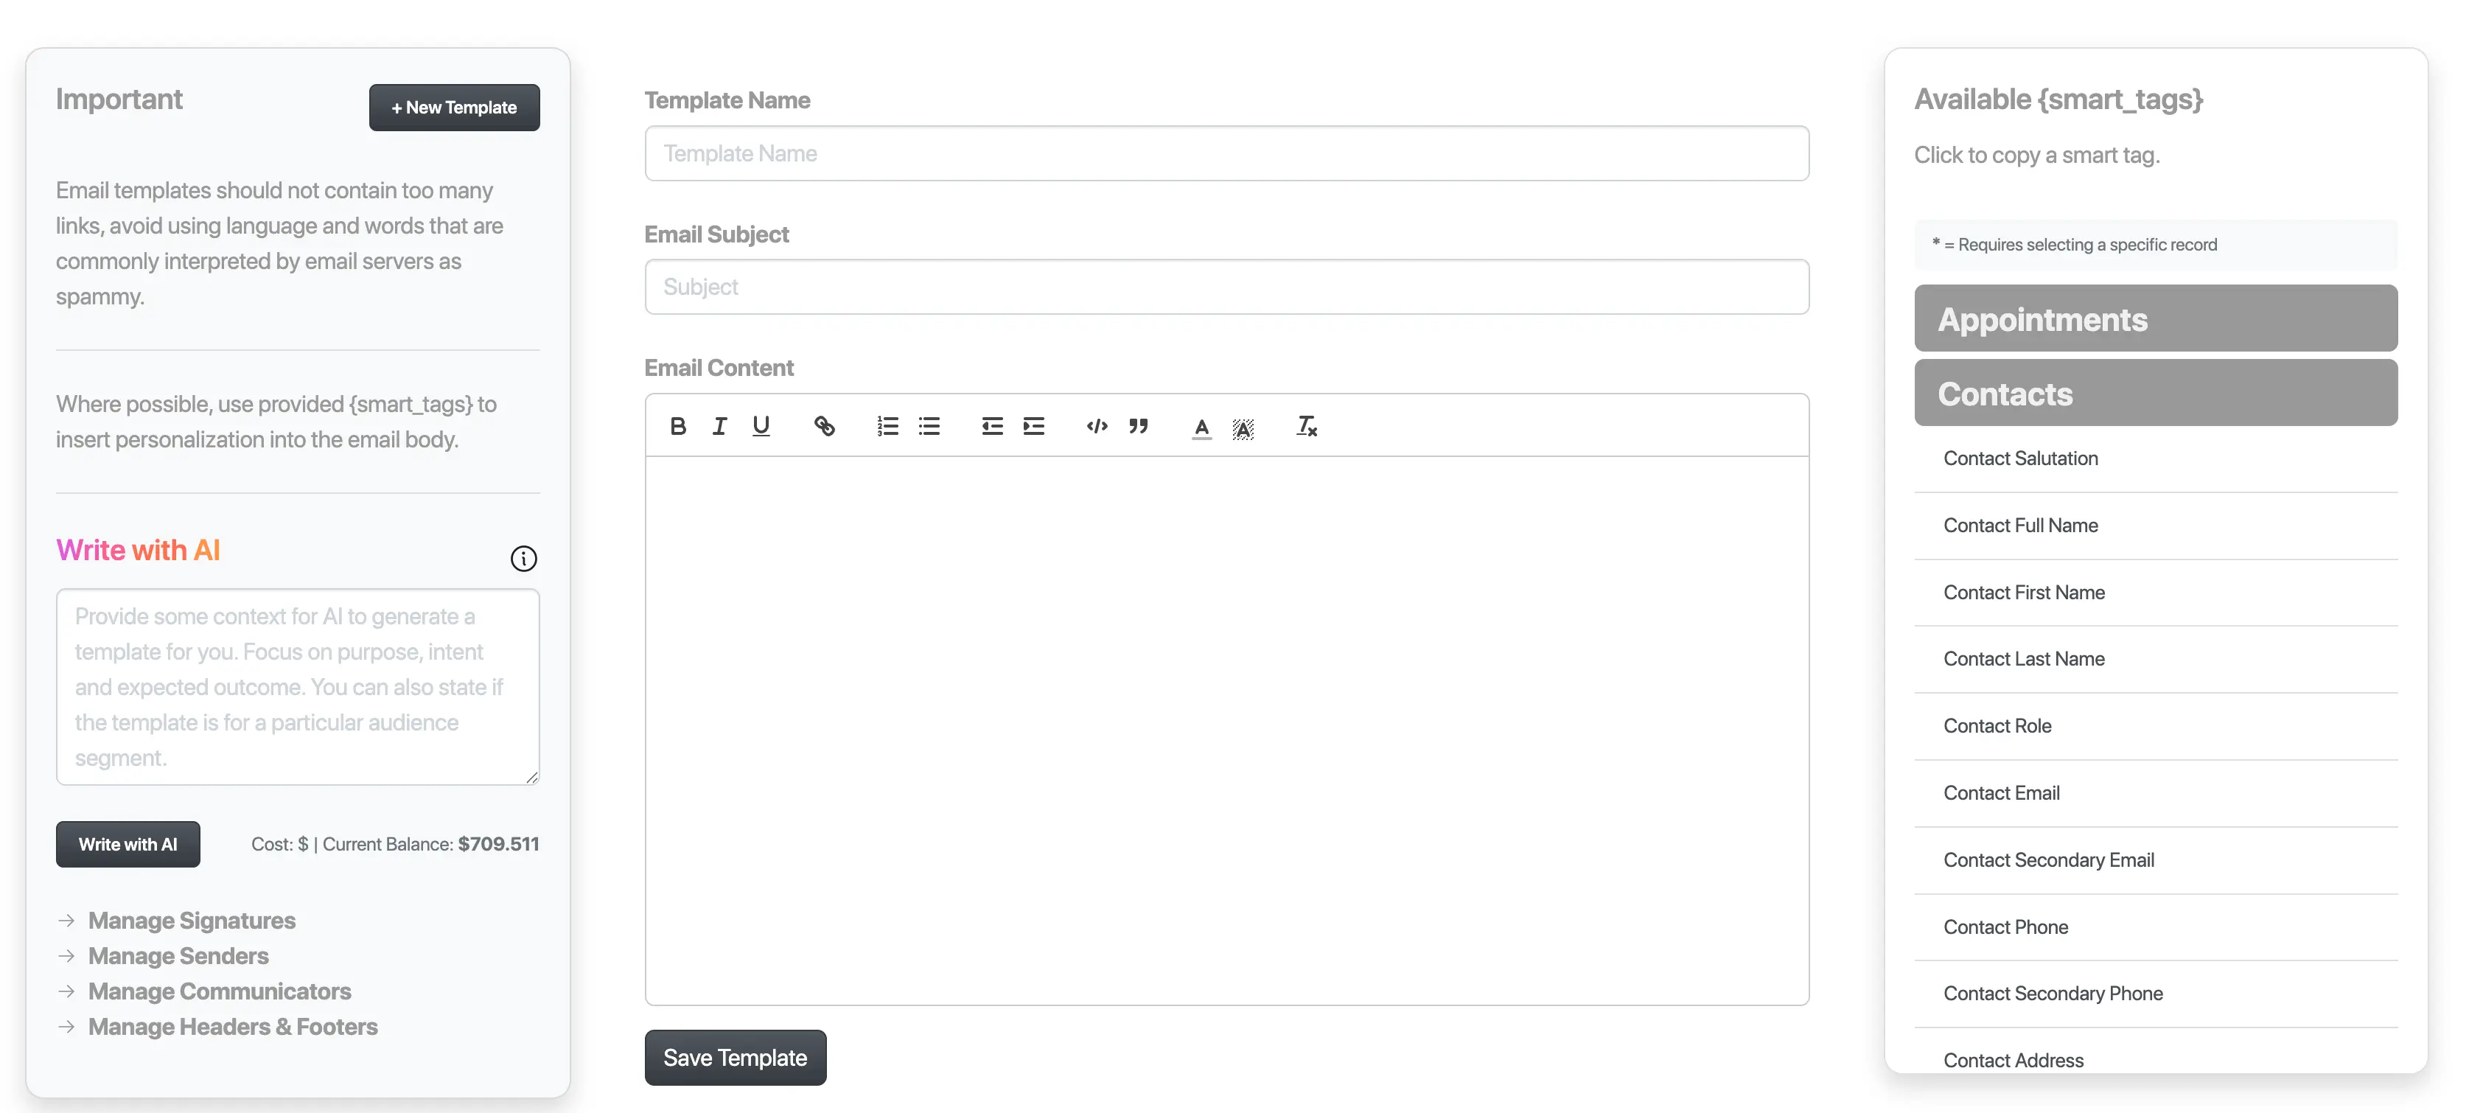Go to Manage Communicators
2469x1113 pixels.
[220, 992]
